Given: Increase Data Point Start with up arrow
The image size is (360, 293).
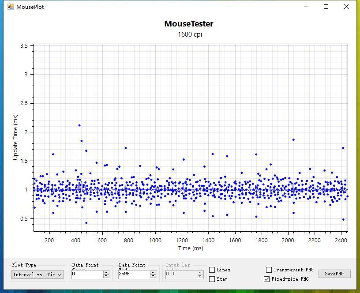Looking at the screenshot, I should (106, 273).
